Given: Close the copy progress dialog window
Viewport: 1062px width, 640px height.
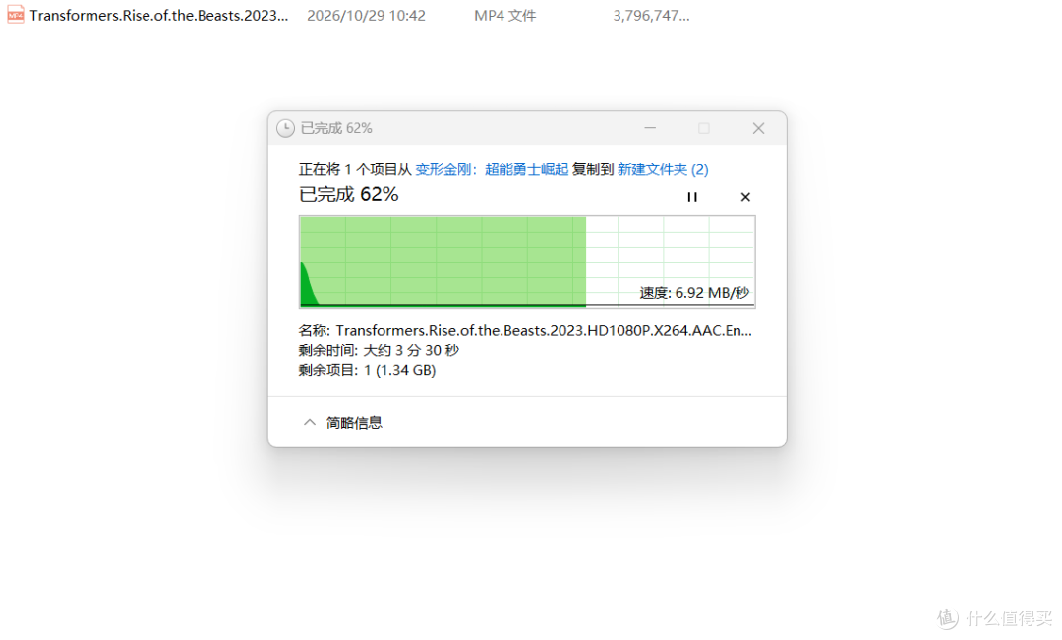Looking at the screenshot, I should tap(758, 128).
